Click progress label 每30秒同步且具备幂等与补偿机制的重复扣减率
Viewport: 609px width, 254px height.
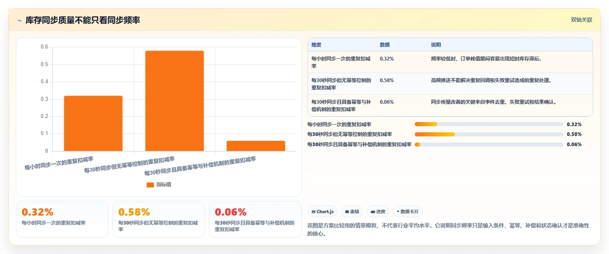coord(360,144)
